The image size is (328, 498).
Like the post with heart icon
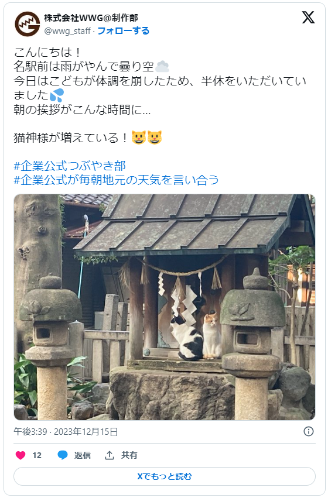point(20,455)
